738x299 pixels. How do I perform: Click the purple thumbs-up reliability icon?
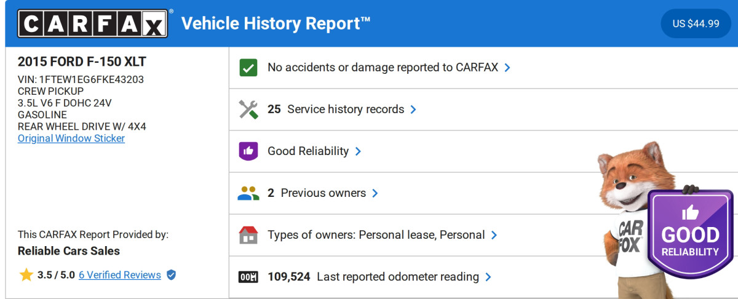click(x=248, y=151)
